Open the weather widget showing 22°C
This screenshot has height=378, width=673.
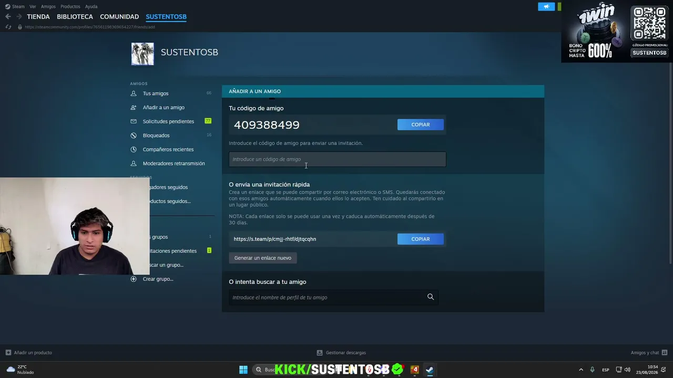21,370
